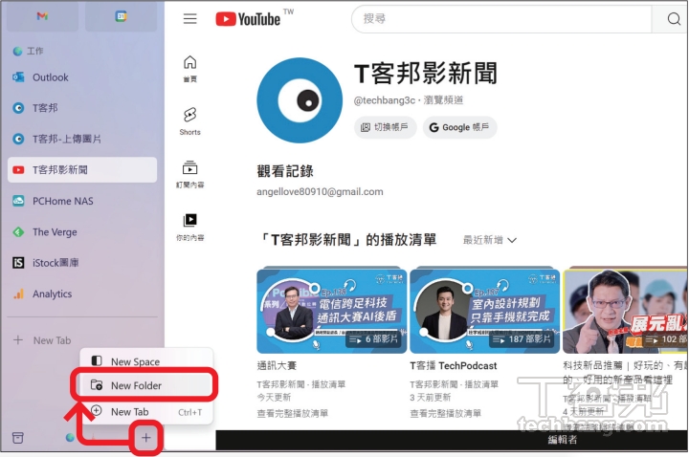This screenshot has width=689, height=457.
Task: Click the 通訊大賽 playlist title
Action: click(x=277, y=365)
